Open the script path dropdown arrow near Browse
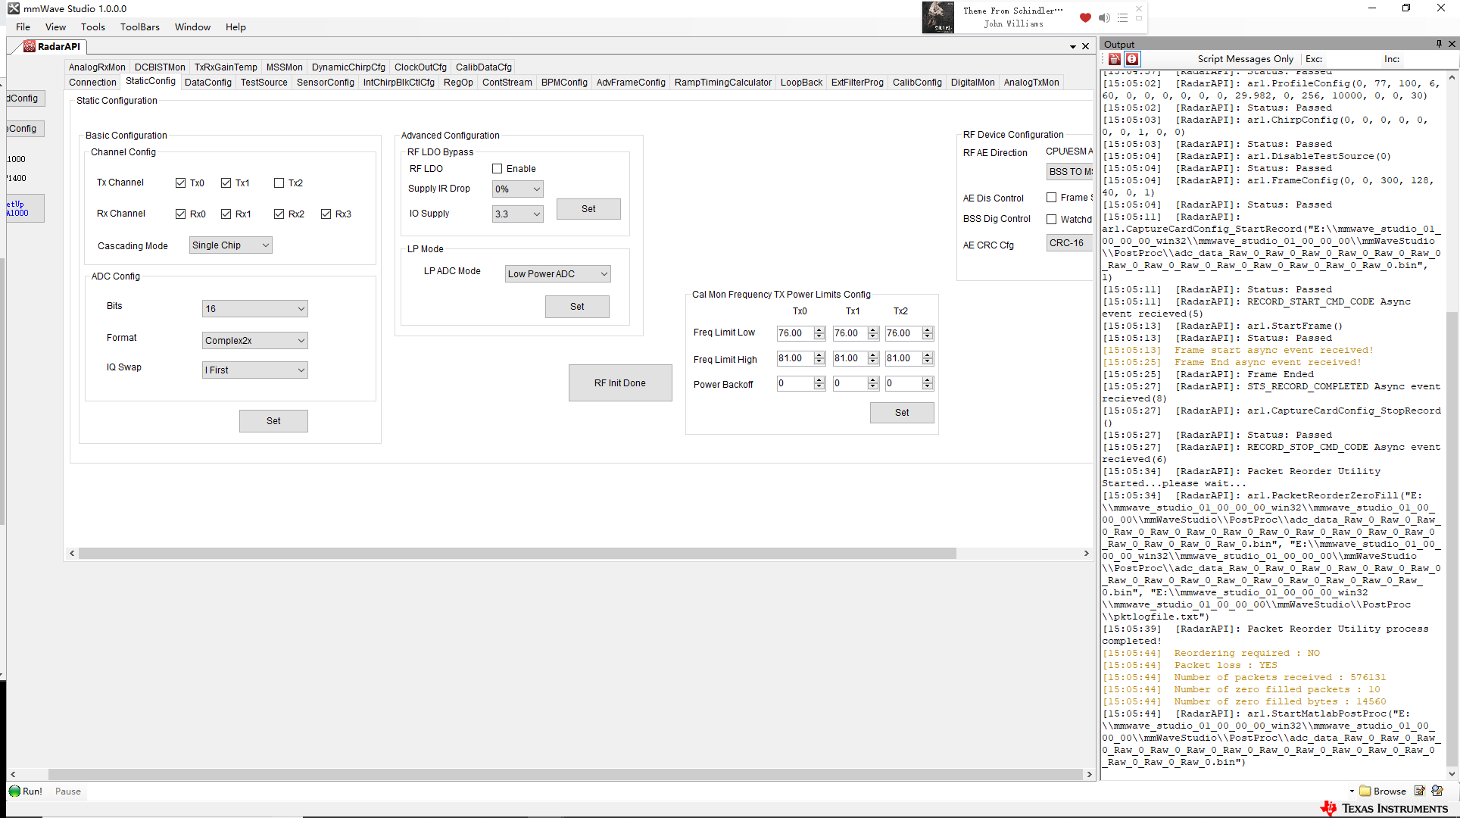1460x818 pixels. [1352, 791]
